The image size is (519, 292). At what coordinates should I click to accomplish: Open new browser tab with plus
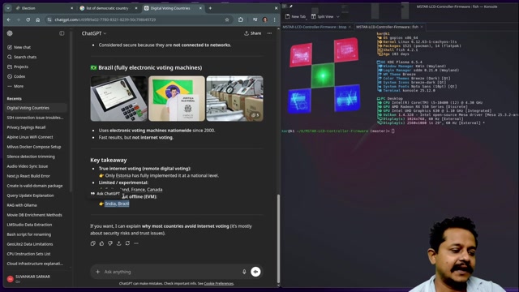pos(210,8)
